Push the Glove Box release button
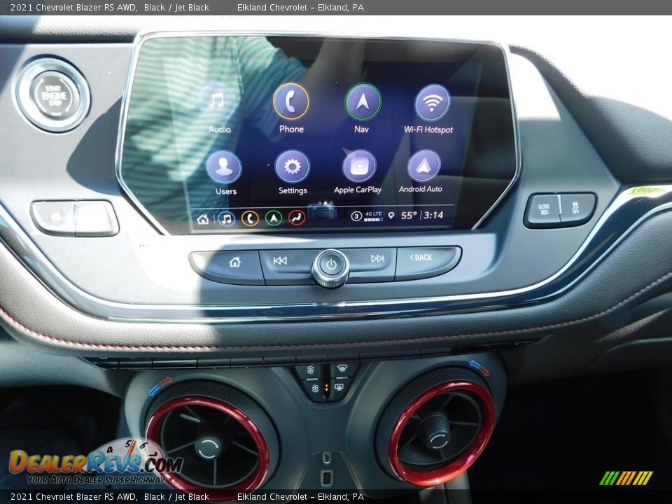The height and width of the screenshot is (504, 672). click(543, 210)
